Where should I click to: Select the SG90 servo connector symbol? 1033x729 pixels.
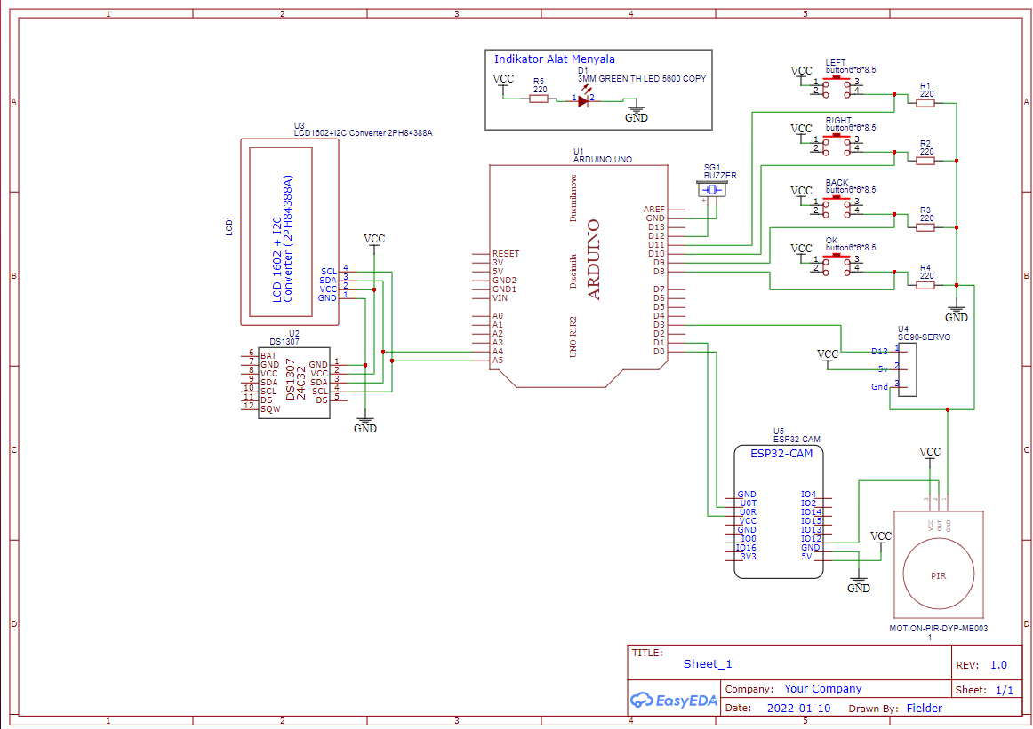907,369
